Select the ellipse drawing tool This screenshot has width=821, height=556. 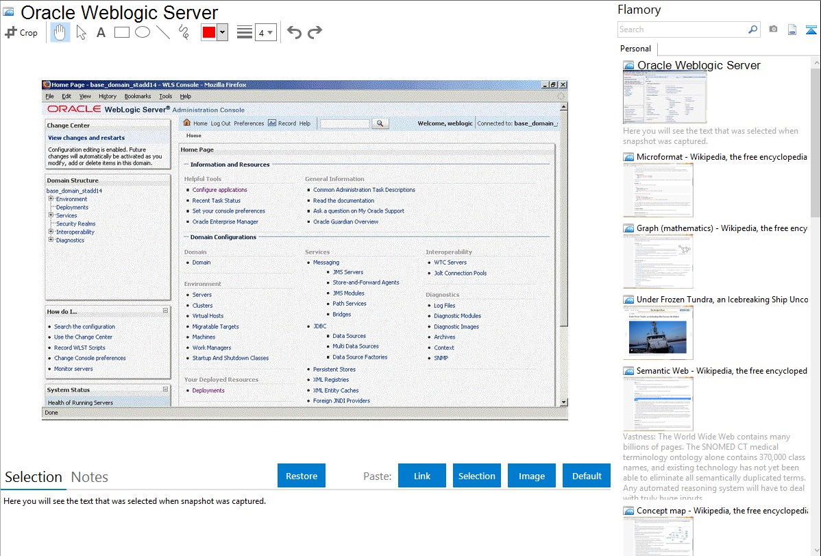143,32
